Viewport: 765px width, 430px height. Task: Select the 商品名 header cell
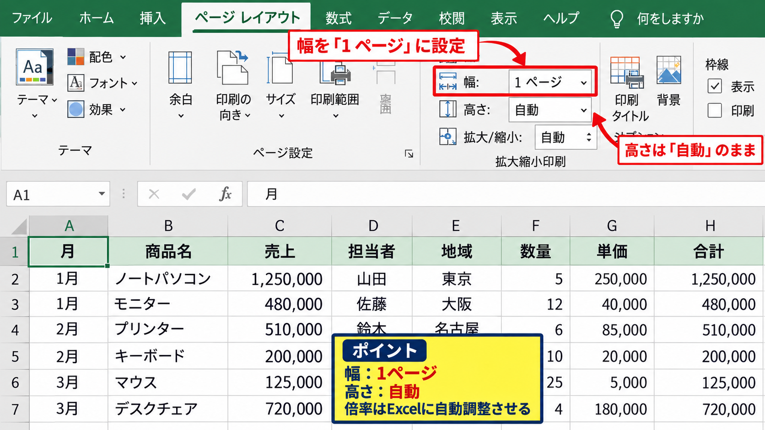168,251
